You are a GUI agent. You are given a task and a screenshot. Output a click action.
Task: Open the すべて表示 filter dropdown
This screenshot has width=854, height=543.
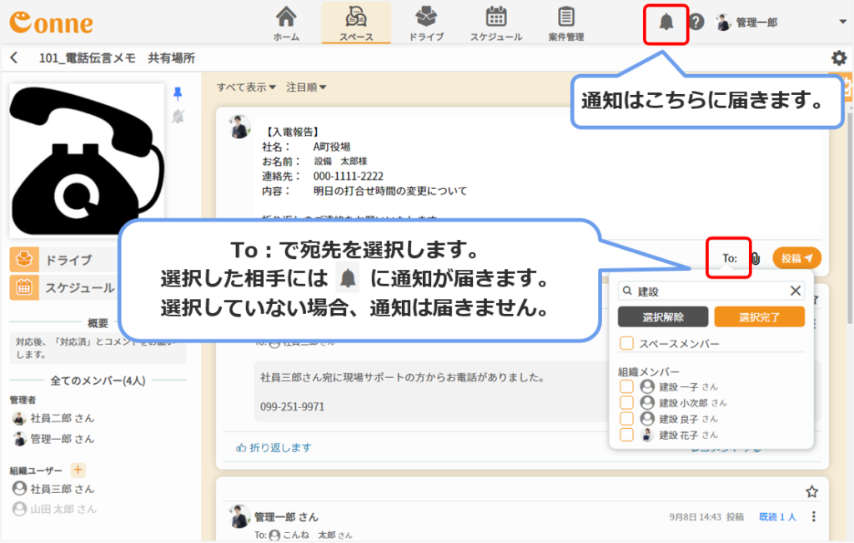(x=246, y=87)
